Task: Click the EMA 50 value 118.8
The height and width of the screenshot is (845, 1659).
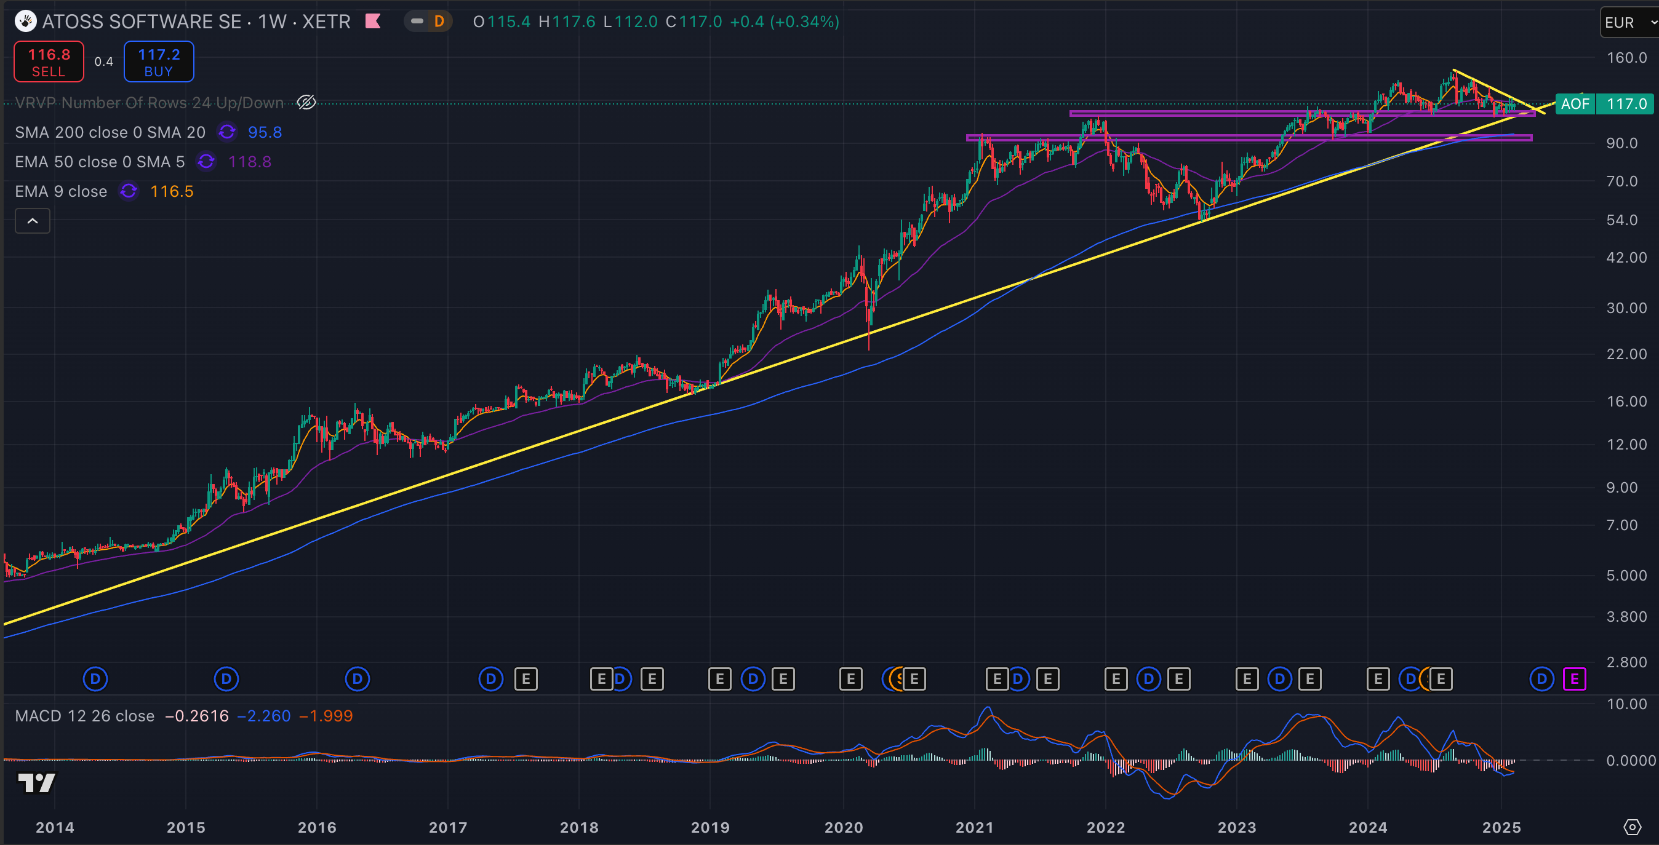Action: click(250, 162)
